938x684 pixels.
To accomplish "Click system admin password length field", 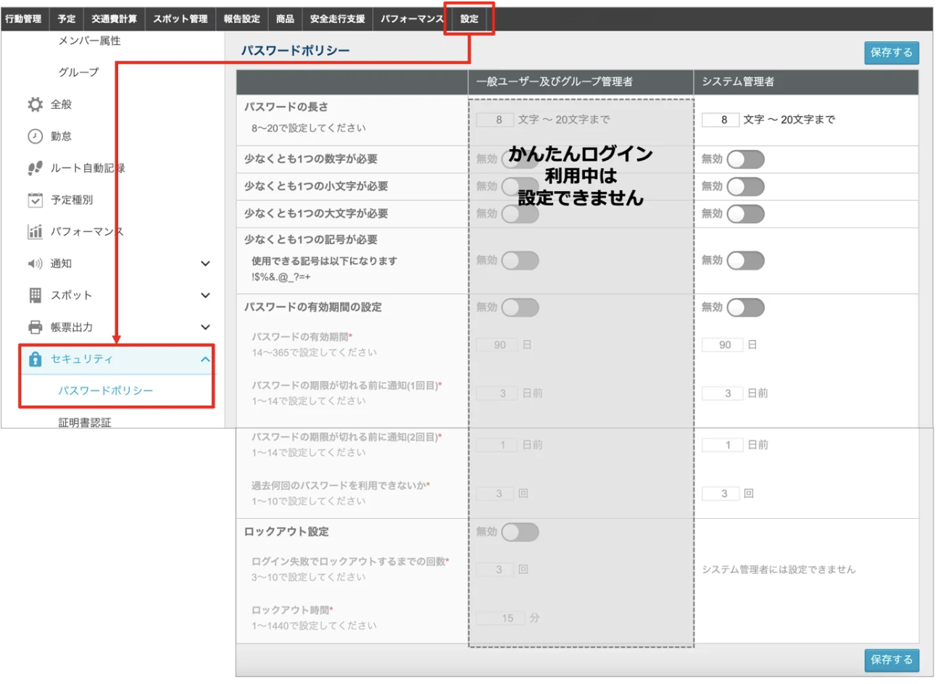I will click(721, 120).
